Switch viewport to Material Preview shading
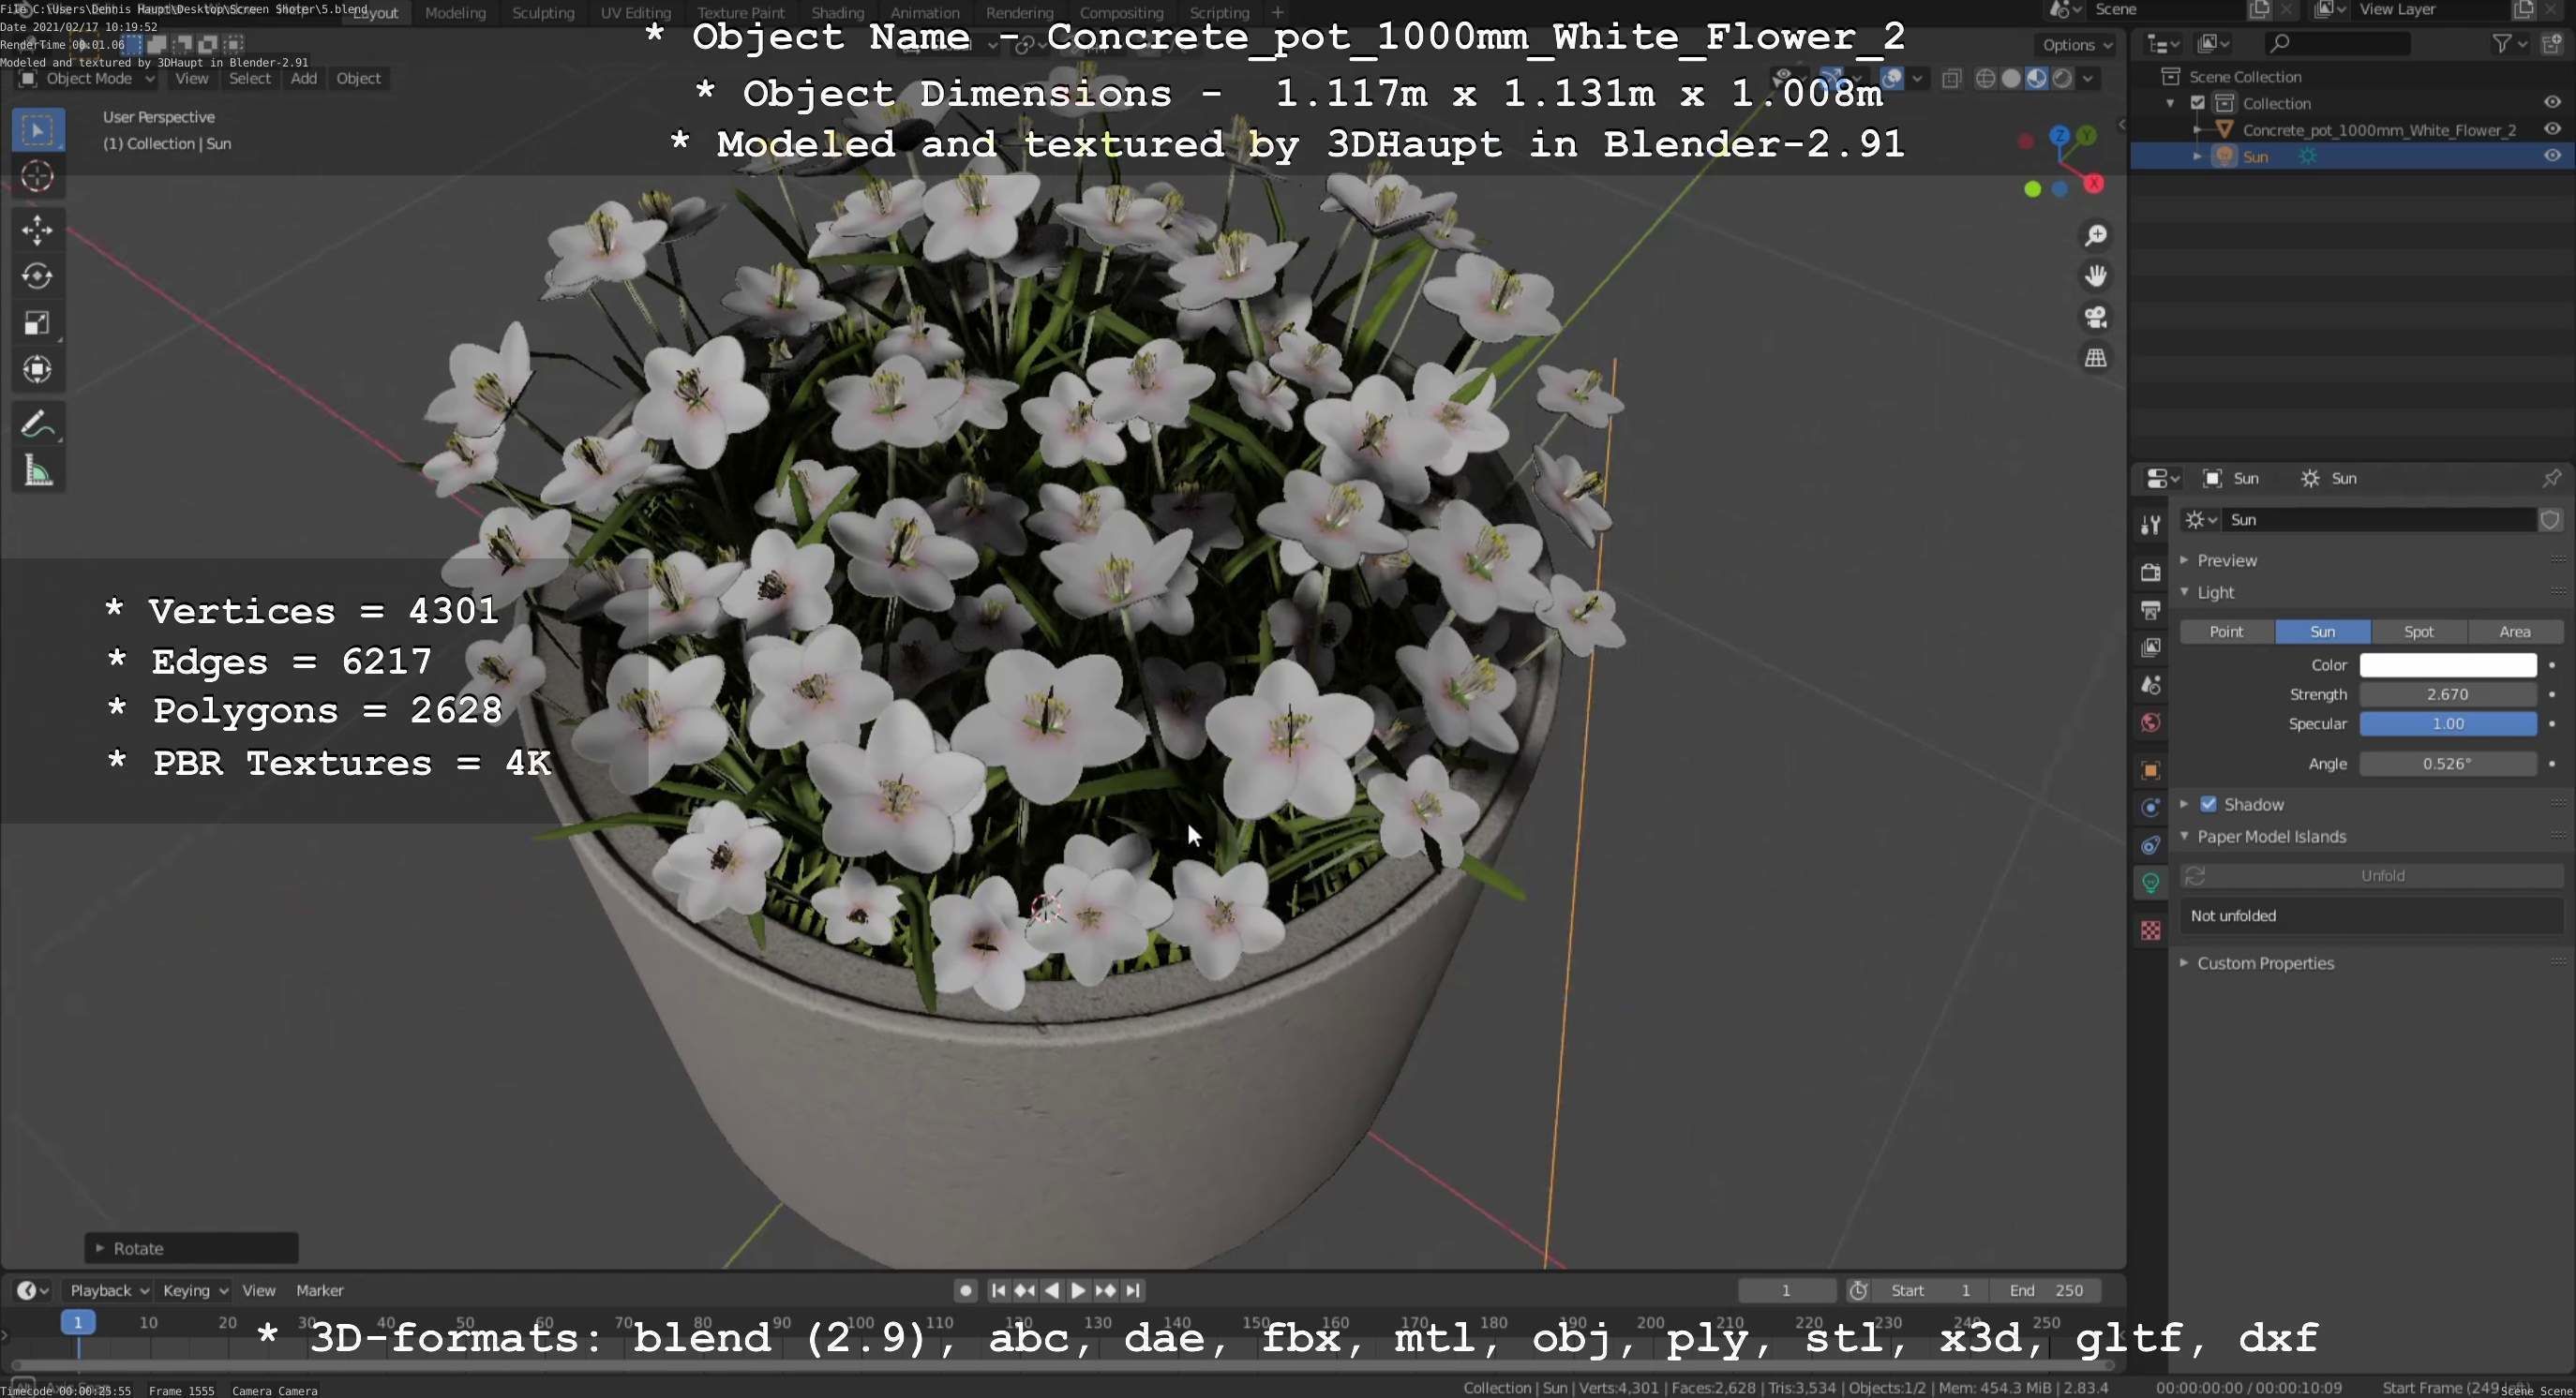 point(2037,78)
